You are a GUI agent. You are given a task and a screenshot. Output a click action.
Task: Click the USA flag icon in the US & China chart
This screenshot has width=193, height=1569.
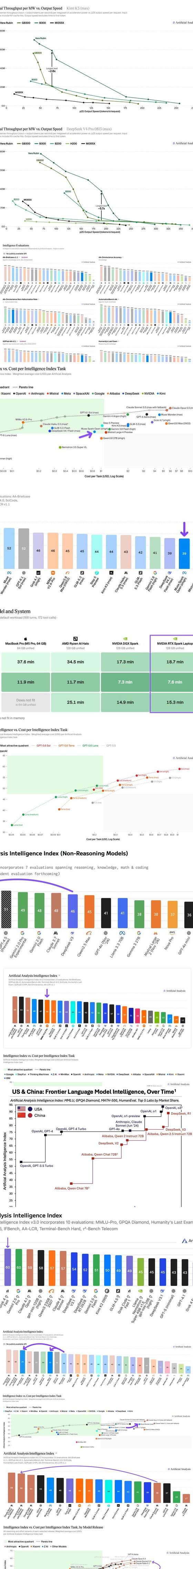tap(22, 1109)
